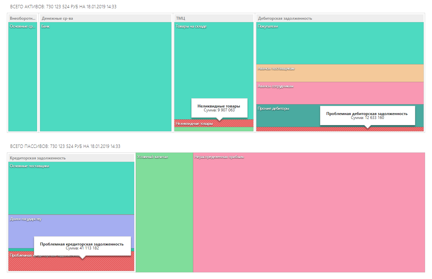The width and height of the screenshot is (432, 279).
Task: Click the Денежные ср-ва group header
Action: pos(105,18)
